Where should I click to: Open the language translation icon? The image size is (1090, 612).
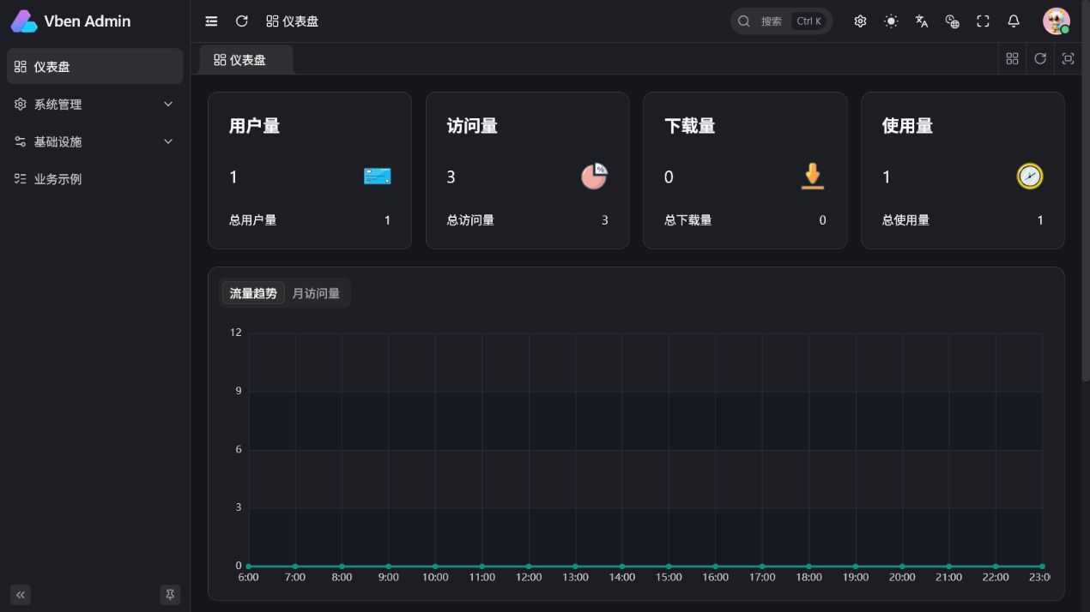(922, 21)
